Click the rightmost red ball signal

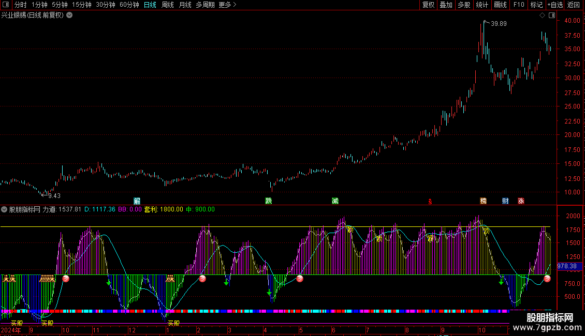[x=547, y=279]
